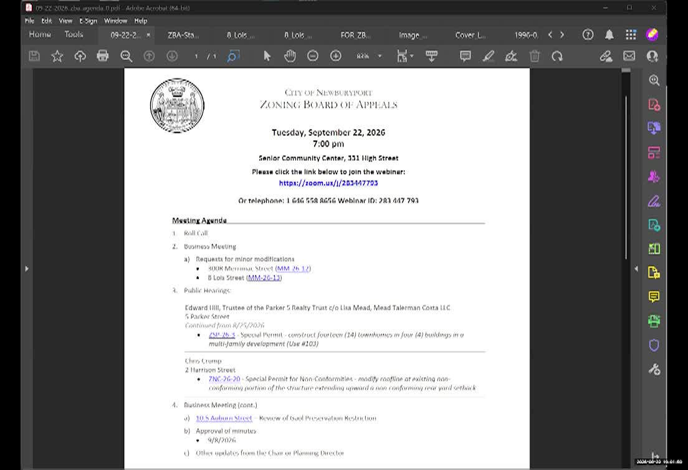Switch to the Cover L... document tab

coord(471,35)
